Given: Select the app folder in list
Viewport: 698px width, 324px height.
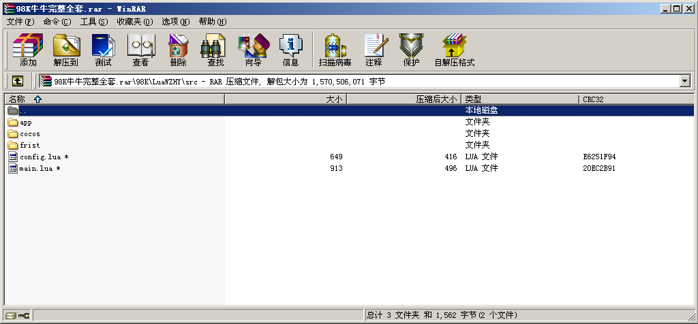Looking at the screenshot, I should point(26,123).
